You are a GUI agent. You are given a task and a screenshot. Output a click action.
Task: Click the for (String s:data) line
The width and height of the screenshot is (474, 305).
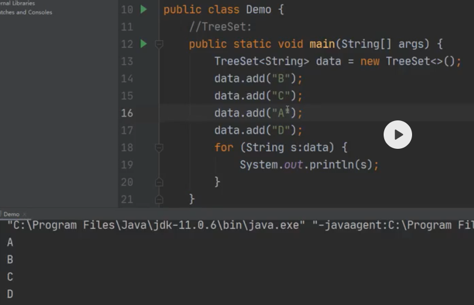pyautogui.click(x=281, y=148)
